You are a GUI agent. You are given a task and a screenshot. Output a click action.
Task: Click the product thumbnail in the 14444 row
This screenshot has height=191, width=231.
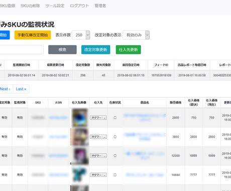click(79, 175)
